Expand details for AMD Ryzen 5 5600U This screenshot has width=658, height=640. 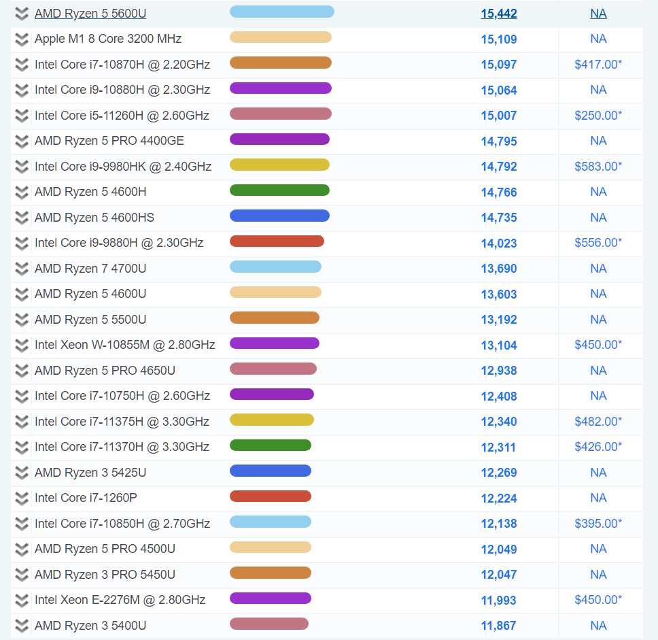pyautogui.click(x=21, y=14)
